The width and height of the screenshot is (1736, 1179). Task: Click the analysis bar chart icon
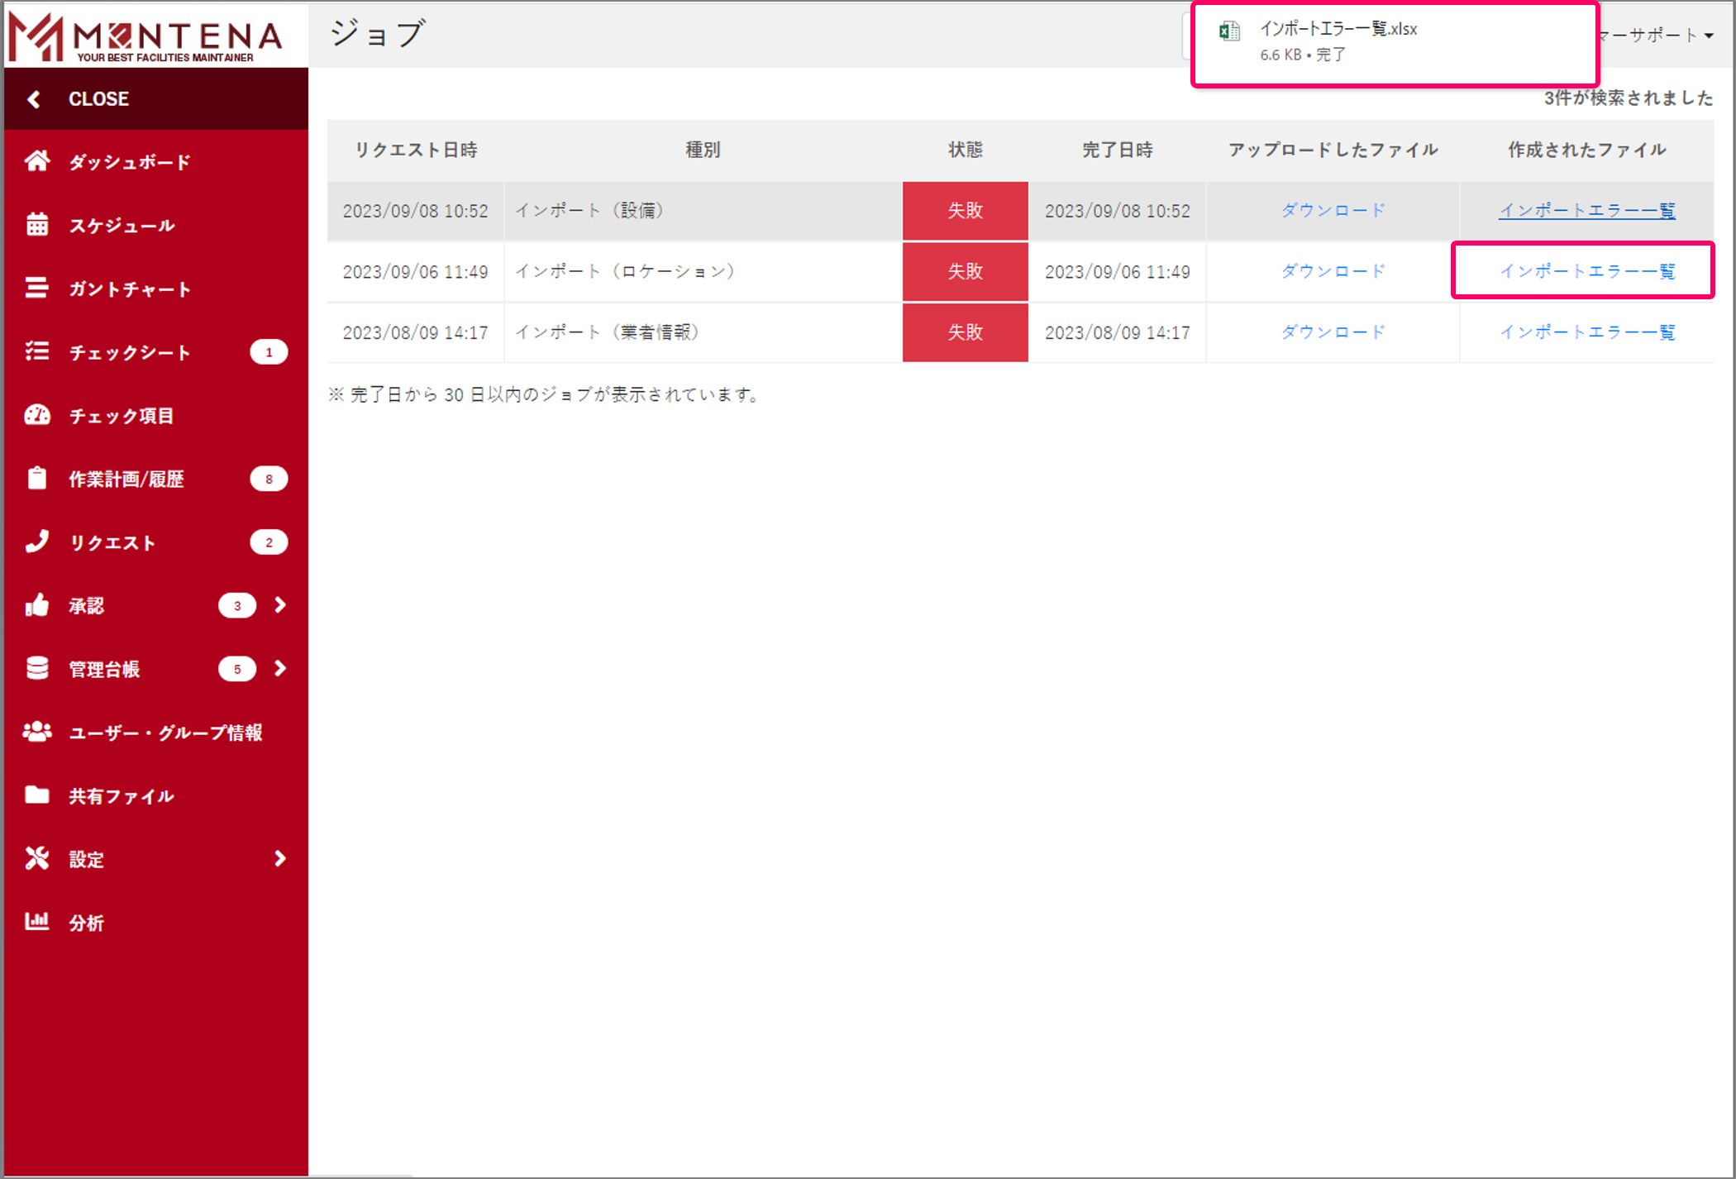coord(36,922)
